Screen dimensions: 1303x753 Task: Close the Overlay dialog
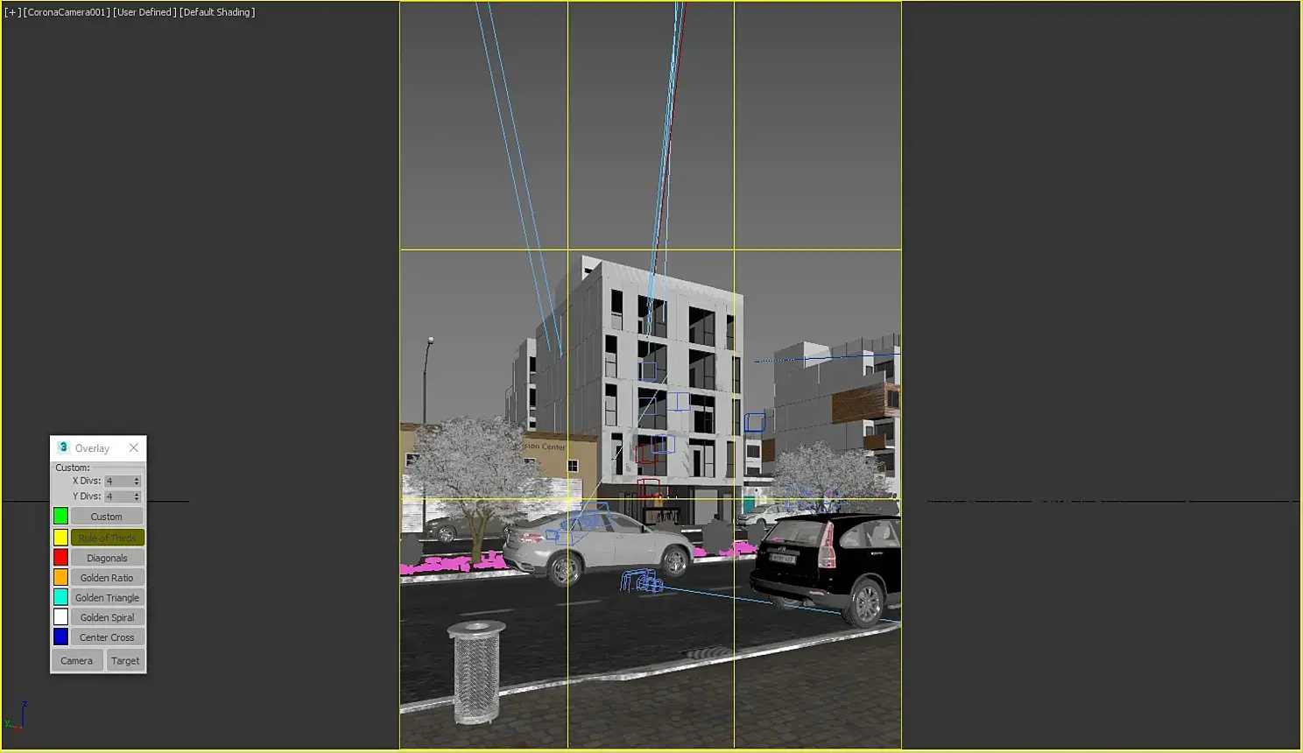[x=134, y=447]
